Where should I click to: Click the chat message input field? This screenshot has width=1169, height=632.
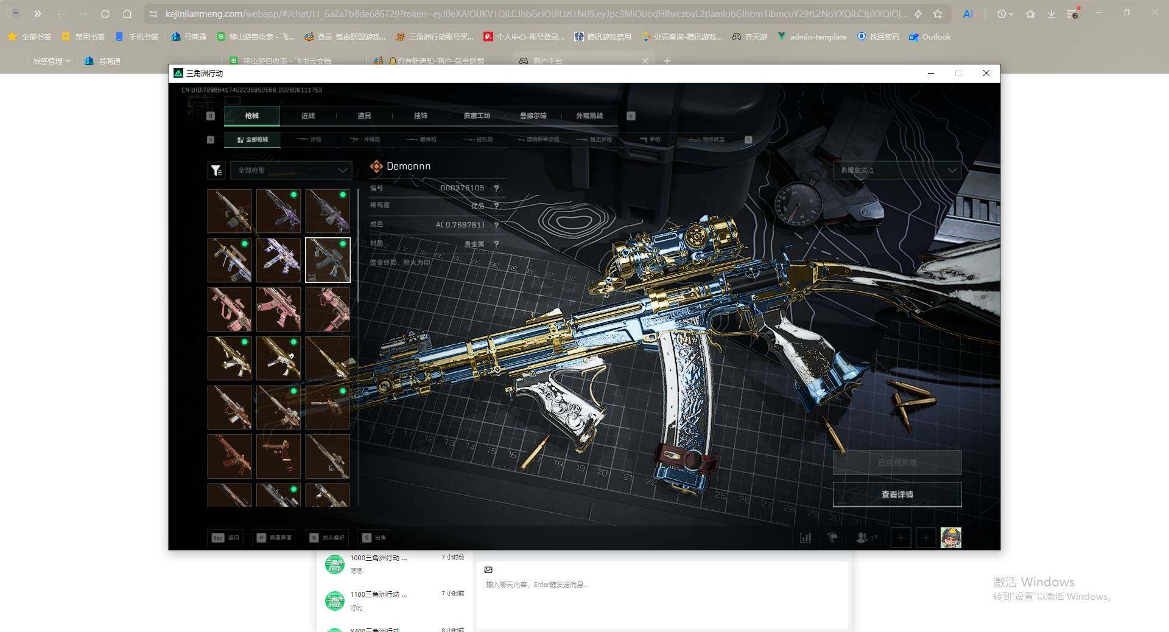pos(662,585)
